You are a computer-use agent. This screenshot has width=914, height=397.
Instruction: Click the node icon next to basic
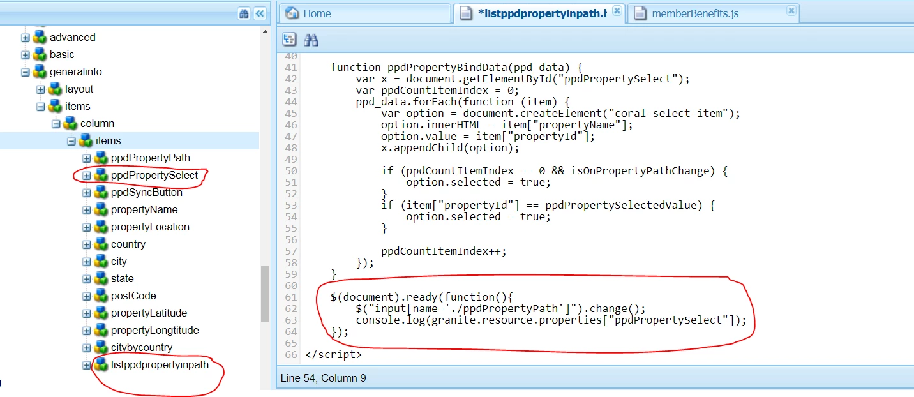coord(40,54)
